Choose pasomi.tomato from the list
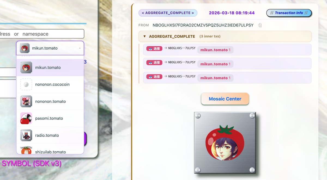327x180 pixels. pyautogui.click(x=50, y=118)
